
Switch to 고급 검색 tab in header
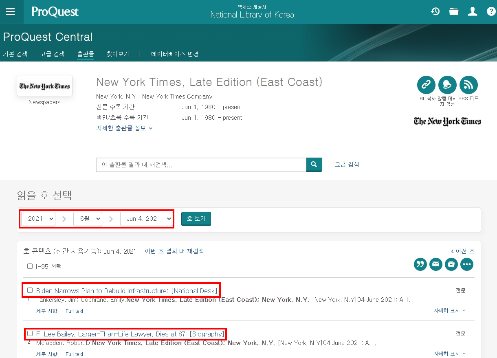pos(52,54)
